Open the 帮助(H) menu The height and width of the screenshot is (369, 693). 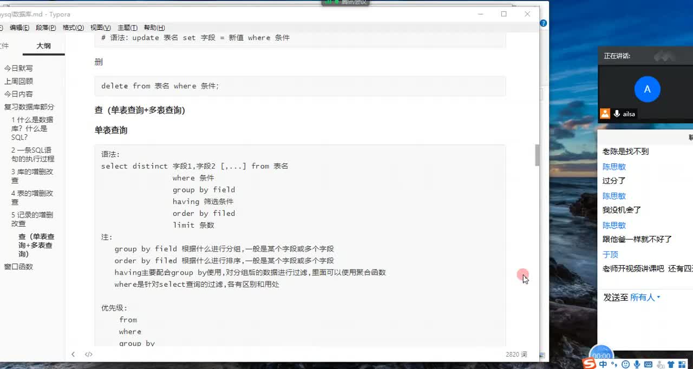(154, 28)
